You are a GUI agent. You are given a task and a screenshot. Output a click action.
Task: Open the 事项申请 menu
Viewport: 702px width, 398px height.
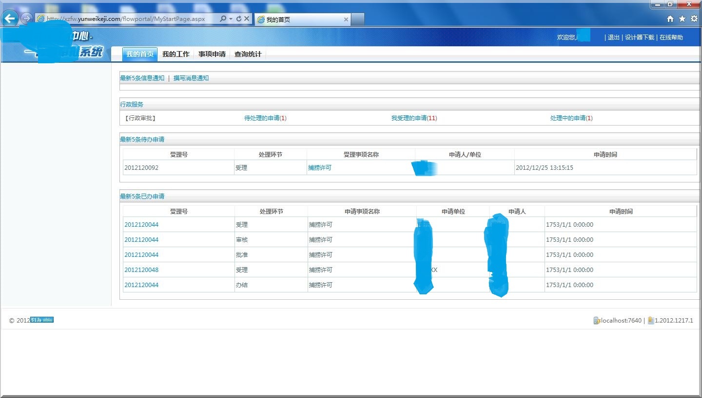(x=212, y=54)
